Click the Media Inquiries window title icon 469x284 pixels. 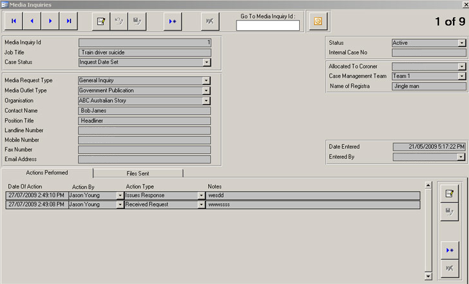pyautogui.click(x=4, y=4)
